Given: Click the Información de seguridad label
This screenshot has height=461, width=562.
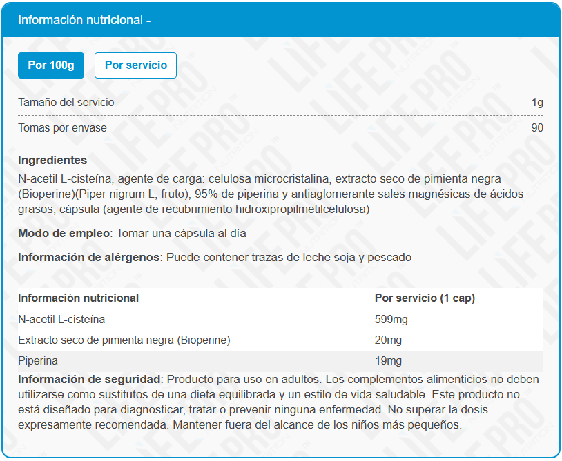Looking at the screenshot, I should (89, 380).
